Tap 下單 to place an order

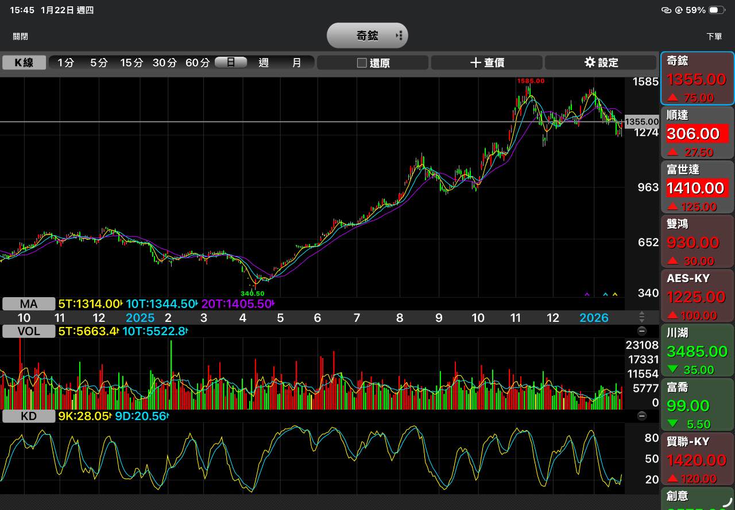(714, 36)
